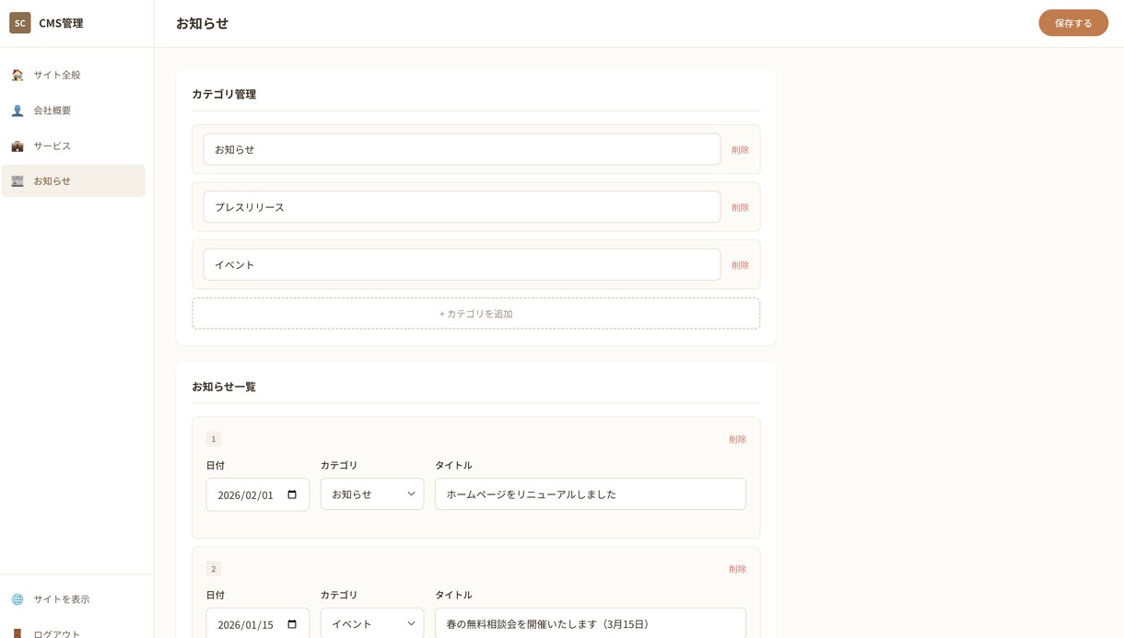Click the 2026/02/01 date field
This screenshot has width=1124, height=638.
pyautogui.click(x=258, y=494)
